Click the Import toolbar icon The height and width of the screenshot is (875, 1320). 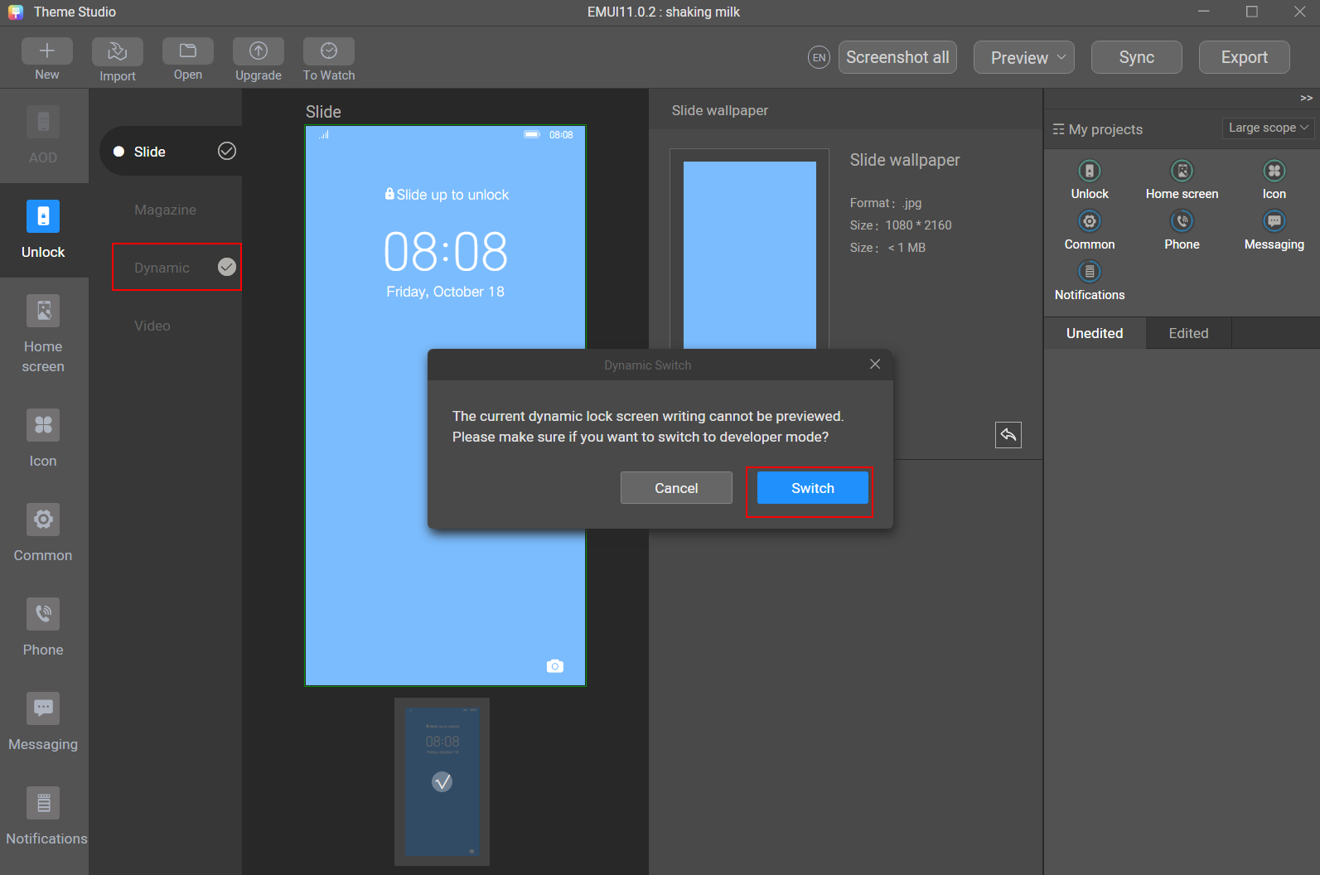117,51
